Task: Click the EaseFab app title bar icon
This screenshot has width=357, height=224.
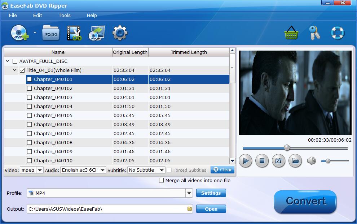Action: [5, 6]
